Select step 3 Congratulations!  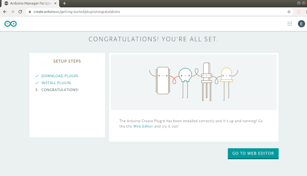click(x=57, y=90)
